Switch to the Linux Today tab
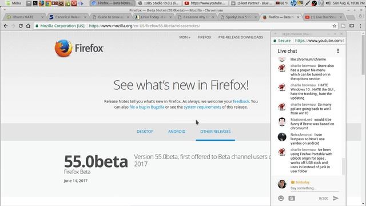Image resolution: width=366 pixels, height=206 pixels. point(153,17)
